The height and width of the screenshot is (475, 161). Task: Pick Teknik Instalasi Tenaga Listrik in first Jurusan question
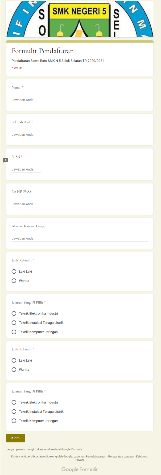(14, 323)
